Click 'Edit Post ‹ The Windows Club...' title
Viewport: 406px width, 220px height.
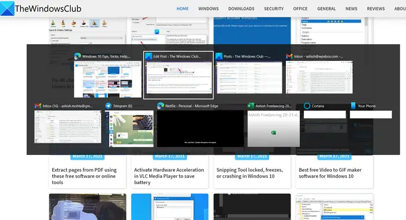177,56
